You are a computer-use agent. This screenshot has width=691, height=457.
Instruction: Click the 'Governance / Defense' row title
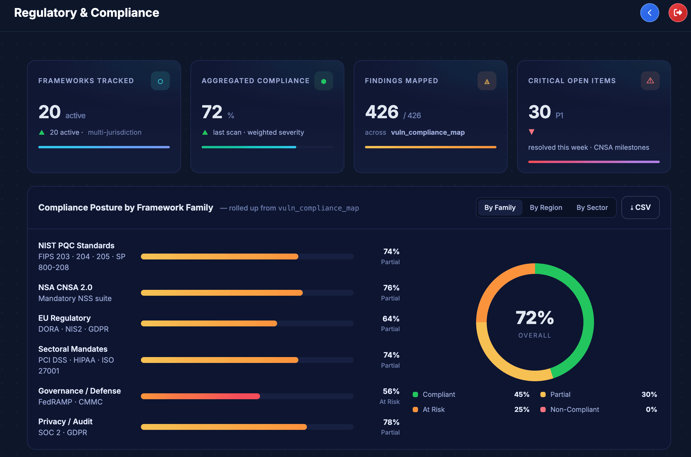(80, 391)
